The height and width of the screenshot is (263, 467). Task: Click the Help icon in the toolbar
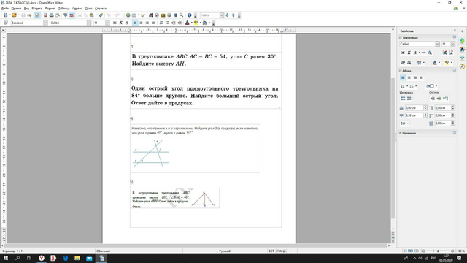[190, 15]
